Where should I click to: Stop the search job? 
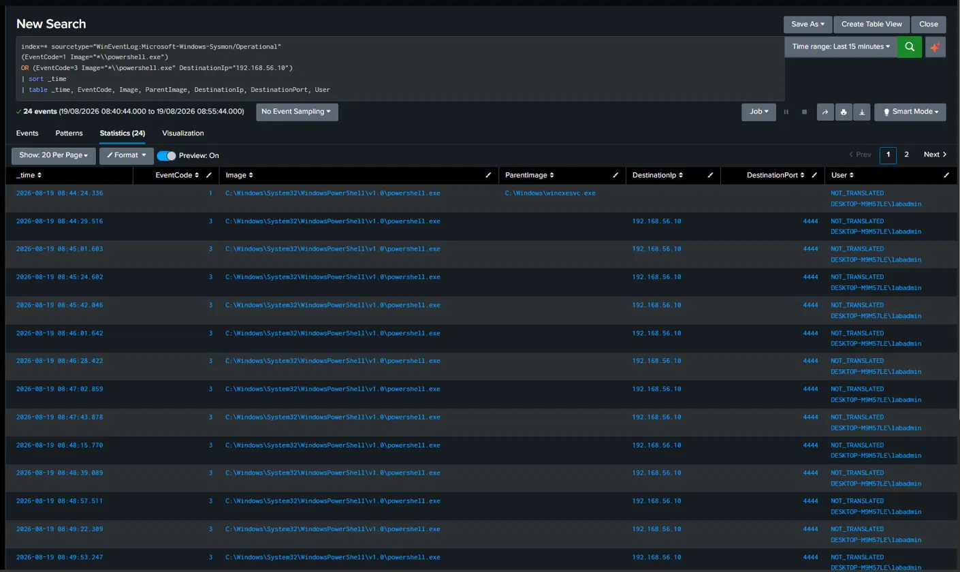click(x=804, y=112)
